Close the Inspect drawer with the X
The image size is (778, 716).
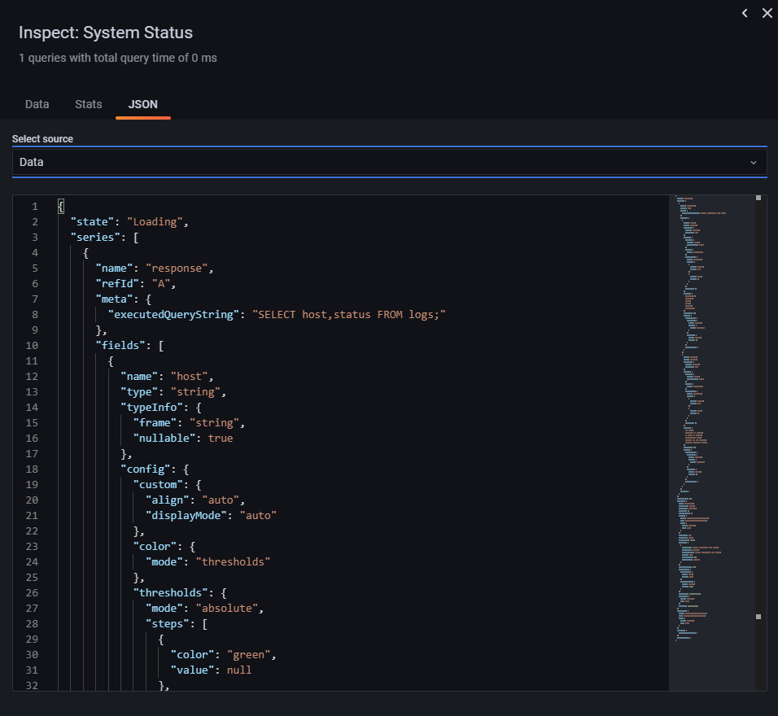[767, 13]
